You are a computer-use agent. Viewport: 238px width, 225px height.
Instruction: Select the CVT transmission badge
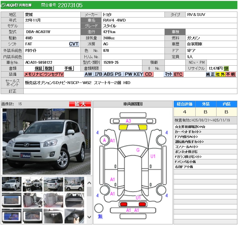click(x=74, y=44)
